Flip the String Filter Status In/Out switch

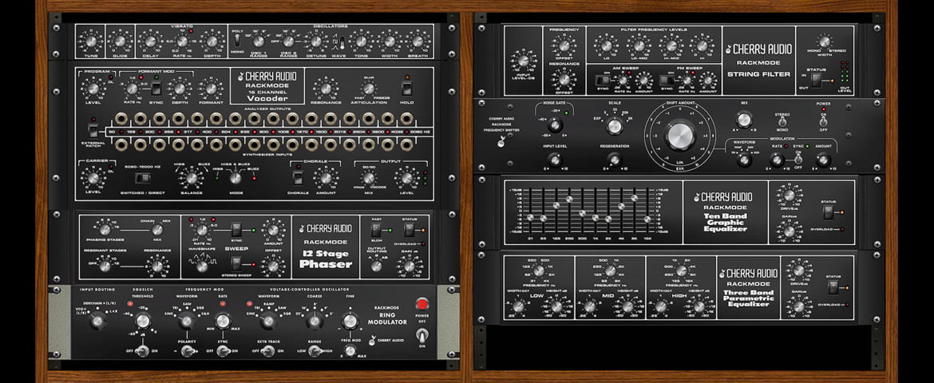tap(817, 81)
